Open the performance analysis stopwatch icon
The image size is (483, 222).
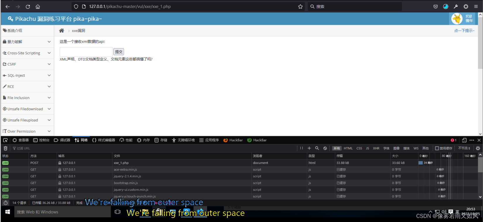click(6, 203)
